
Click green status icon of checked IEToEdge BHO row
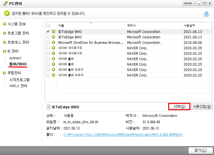53,32
